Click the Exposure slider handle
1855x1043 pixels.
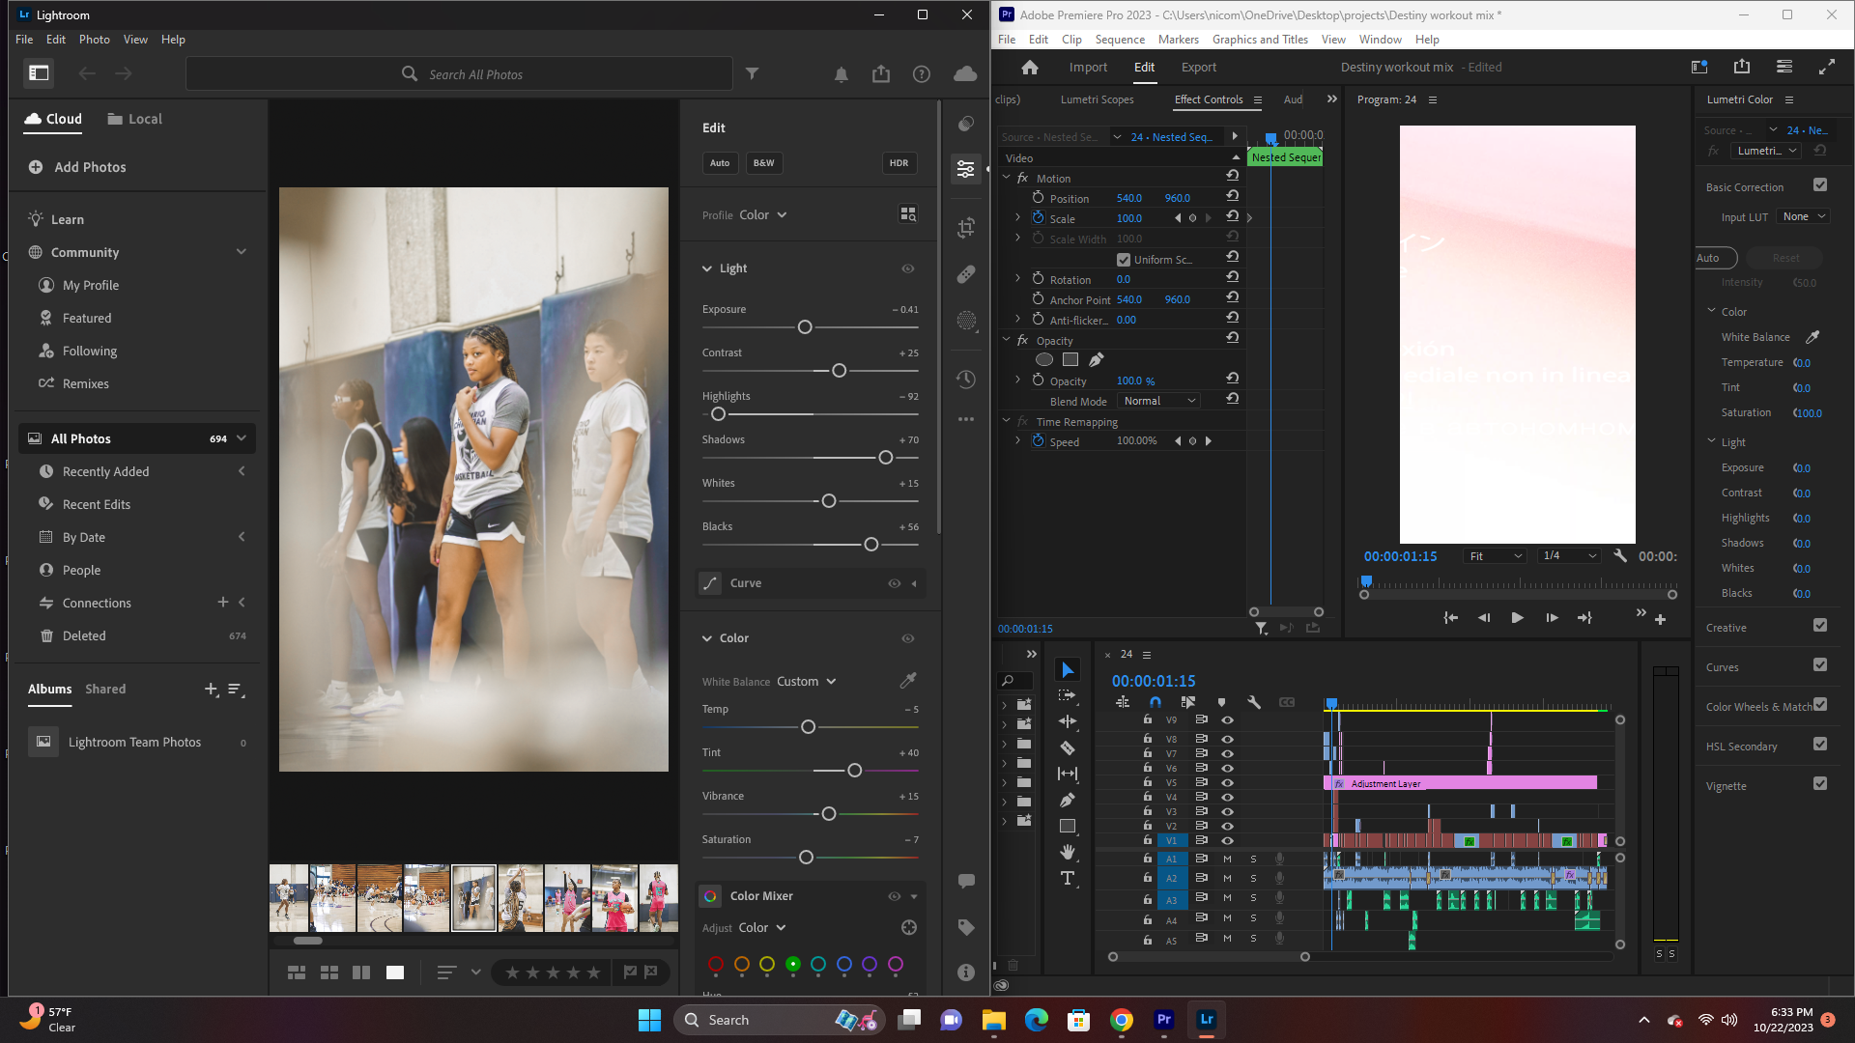pos(805,327)
